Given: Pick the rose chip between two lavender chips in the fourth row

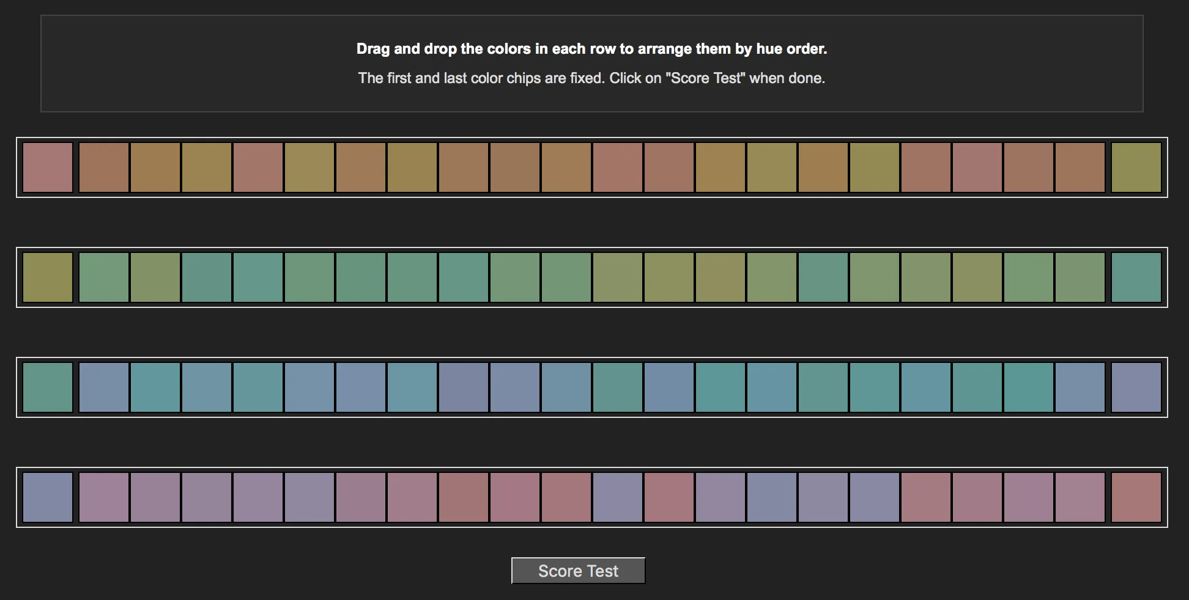Looking at the screenshot, I should coord(669,497).
